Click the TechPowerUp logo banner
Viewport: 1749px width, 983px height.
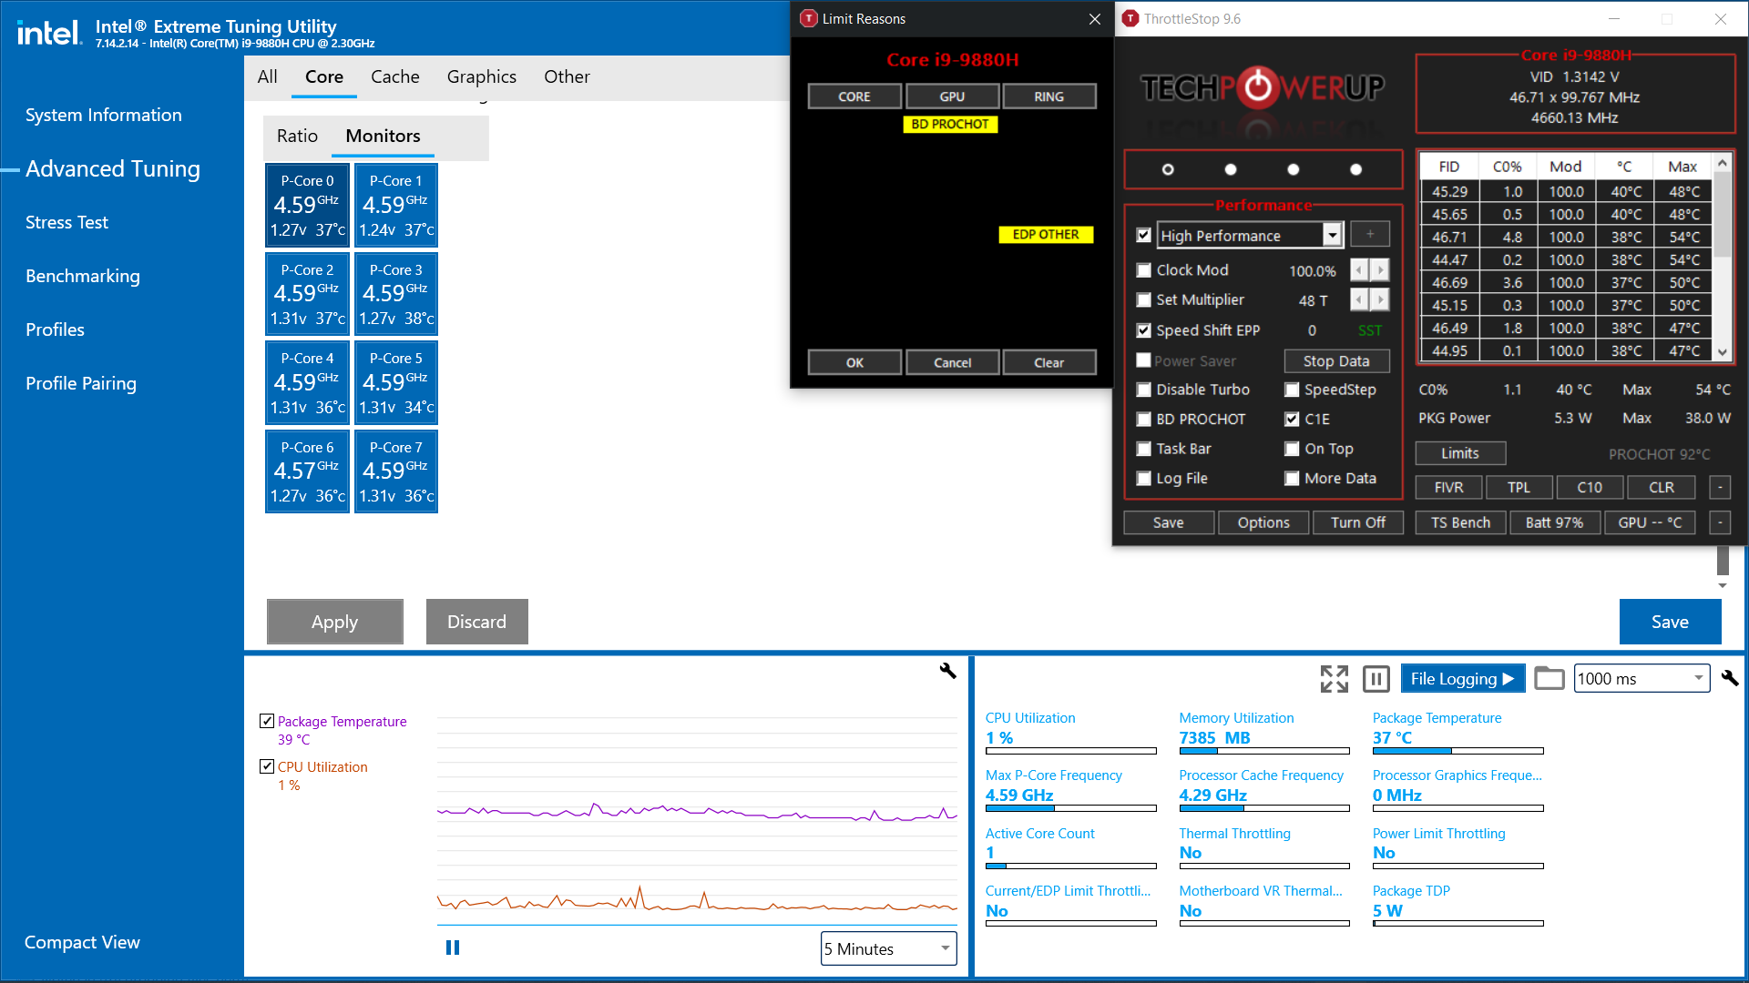click(1263, 87)
